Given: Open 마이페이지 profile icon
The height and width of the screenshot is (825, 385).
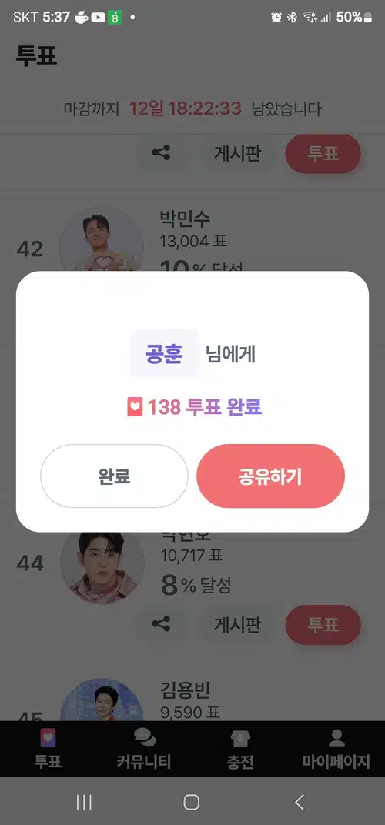Looking at the screenshot, I should [336, 738].
